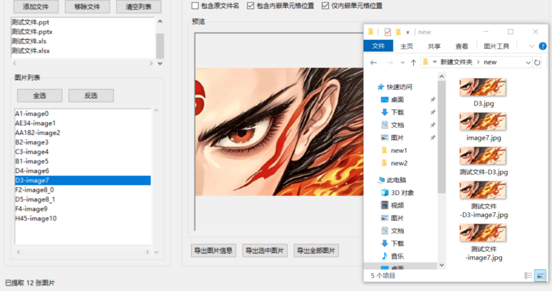
Task: Click the Explorer forward arrow
Action: click(x=390, y=63)
